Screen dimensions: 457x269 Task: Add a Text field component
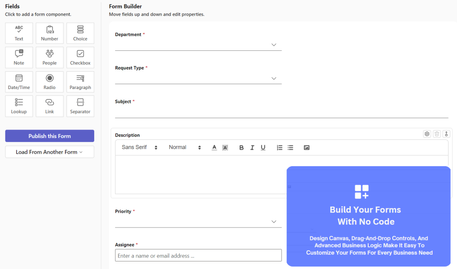[x=19, y=33]
